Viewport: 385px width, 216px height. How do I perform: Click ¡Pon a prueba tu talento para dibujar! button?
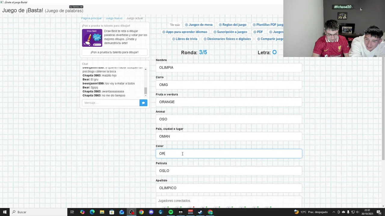115,52
